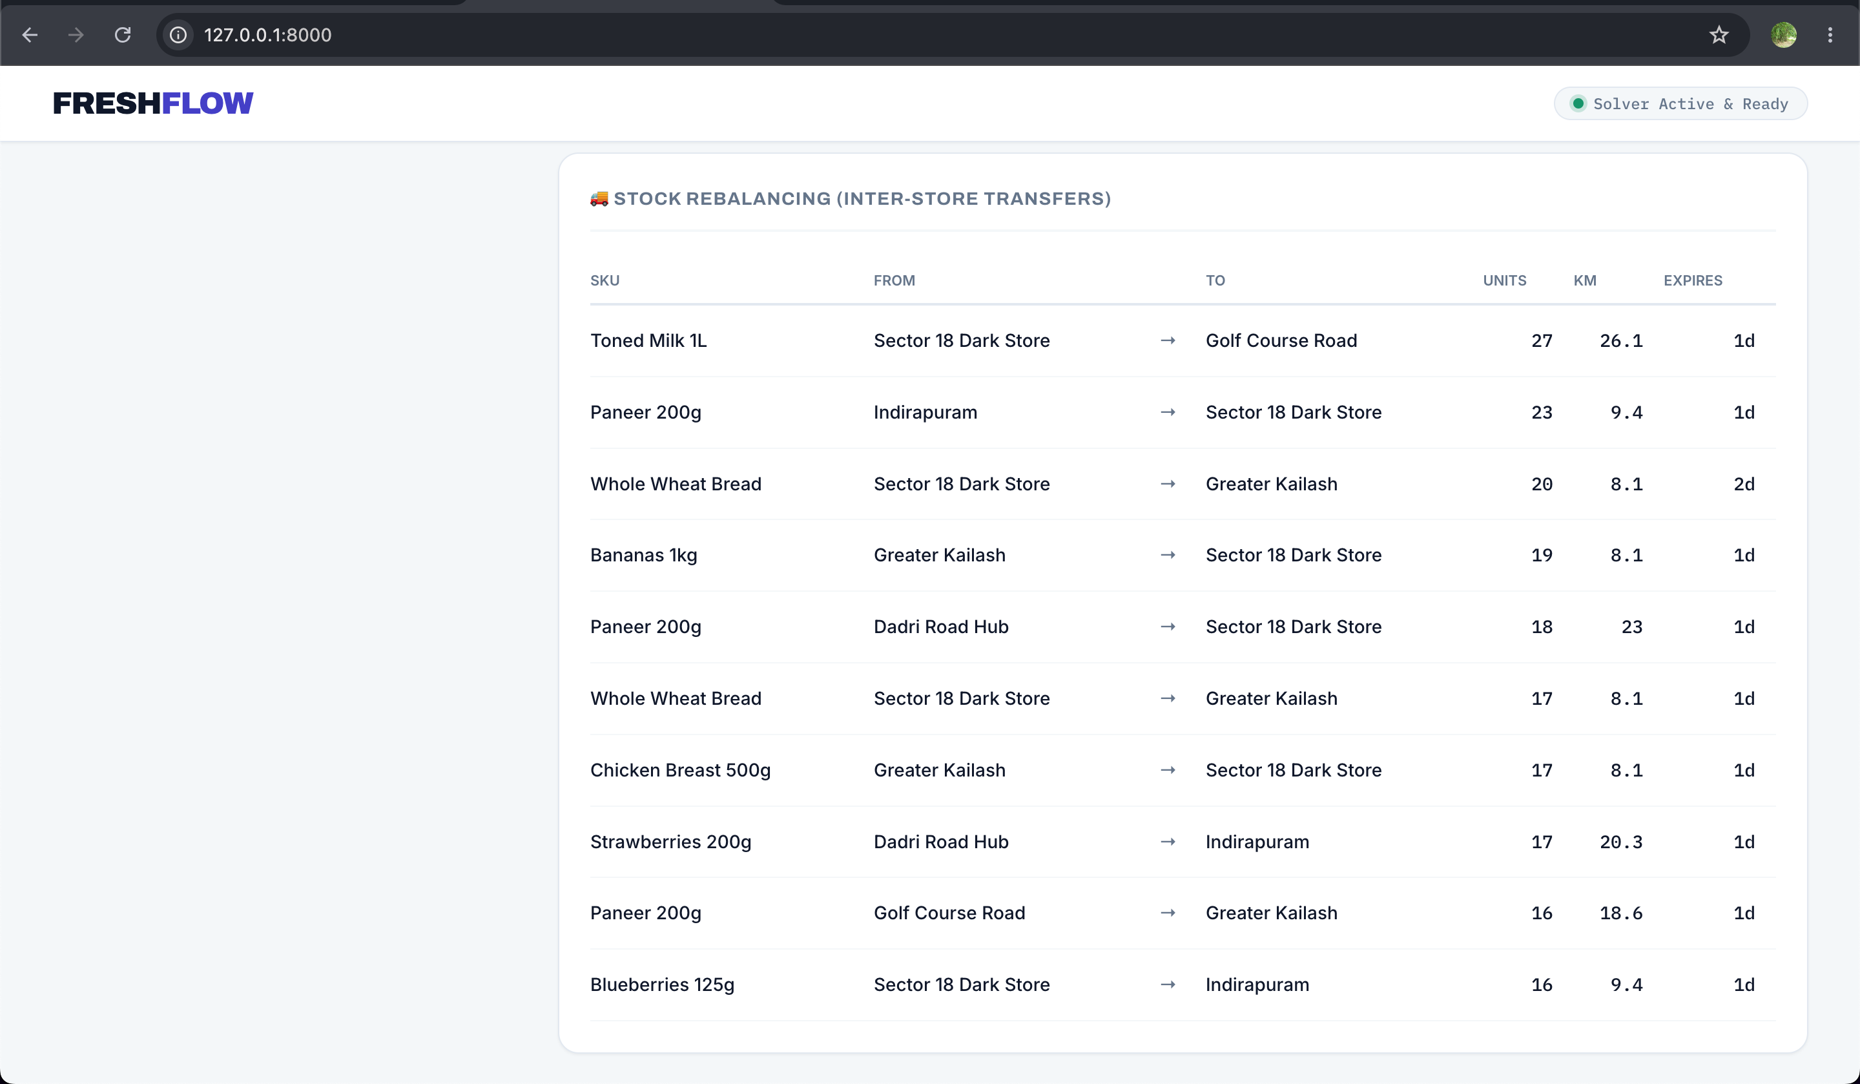Click arrow icon in Indirapuram Paneer row

tap(1167, 412)
